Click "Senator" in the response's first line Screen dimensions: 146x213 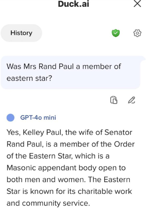pyautogui.click(x=118, y=133)
